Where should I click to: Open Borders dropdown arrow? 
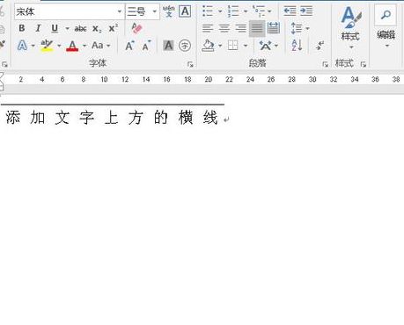(246, 46)
